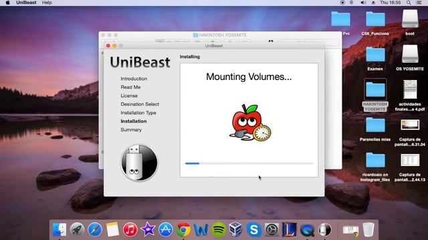This screenshot has height=240, width=428.
Task: Click the License step in sidebar
Action: [x=129, y=96]
